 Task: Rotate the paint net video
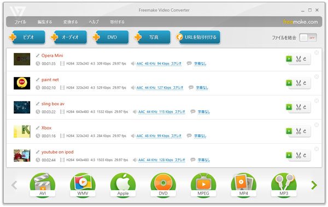pyautogui.click(x=305, y=83)
